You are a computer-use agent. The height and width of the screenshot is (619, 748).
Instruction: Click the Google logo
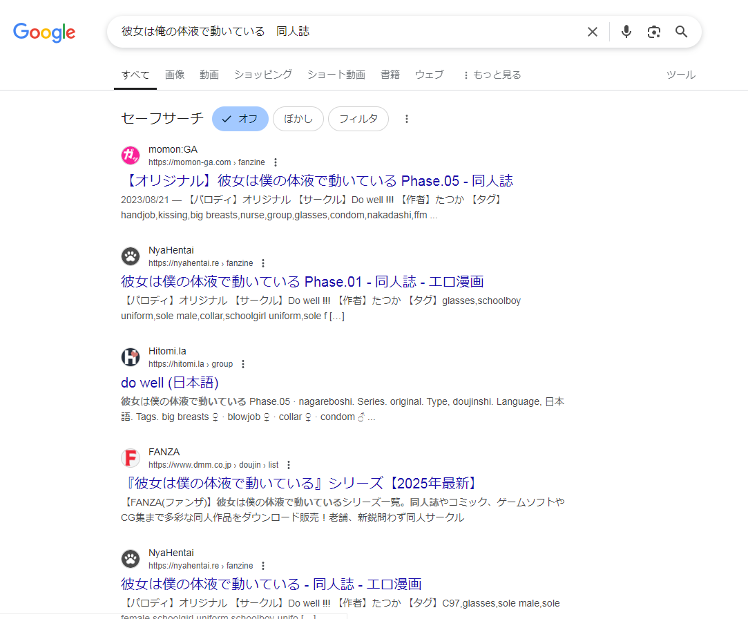point(44,32)
